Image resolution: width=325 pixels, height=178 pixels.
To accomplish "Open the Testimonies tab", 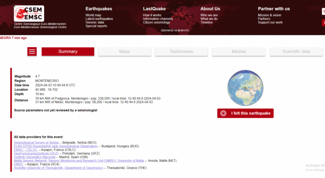I will 181,51.
